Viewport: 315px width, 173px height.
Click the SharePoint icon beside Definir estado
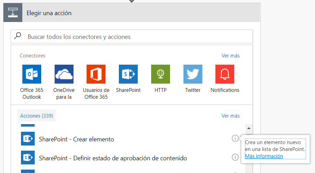[x=28, y=158]
